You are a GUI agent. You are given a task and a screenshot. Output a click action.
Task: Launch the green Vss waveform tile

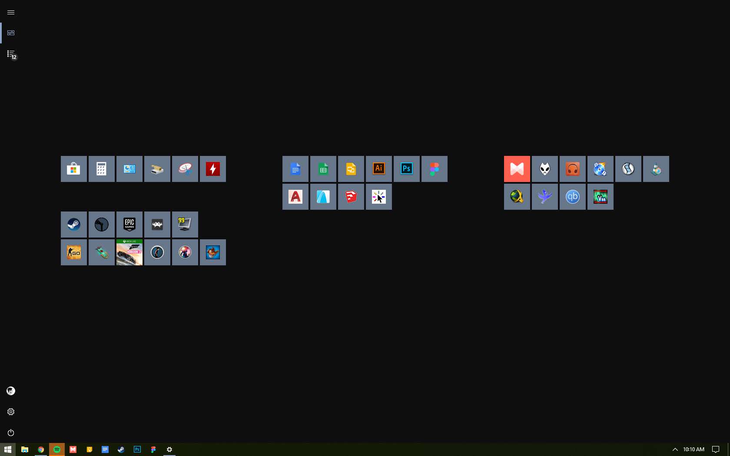click(x=601, y=197)
